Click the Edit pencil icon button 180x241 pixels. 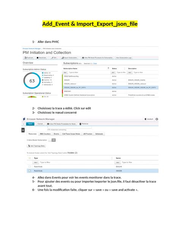coord(54,58)
